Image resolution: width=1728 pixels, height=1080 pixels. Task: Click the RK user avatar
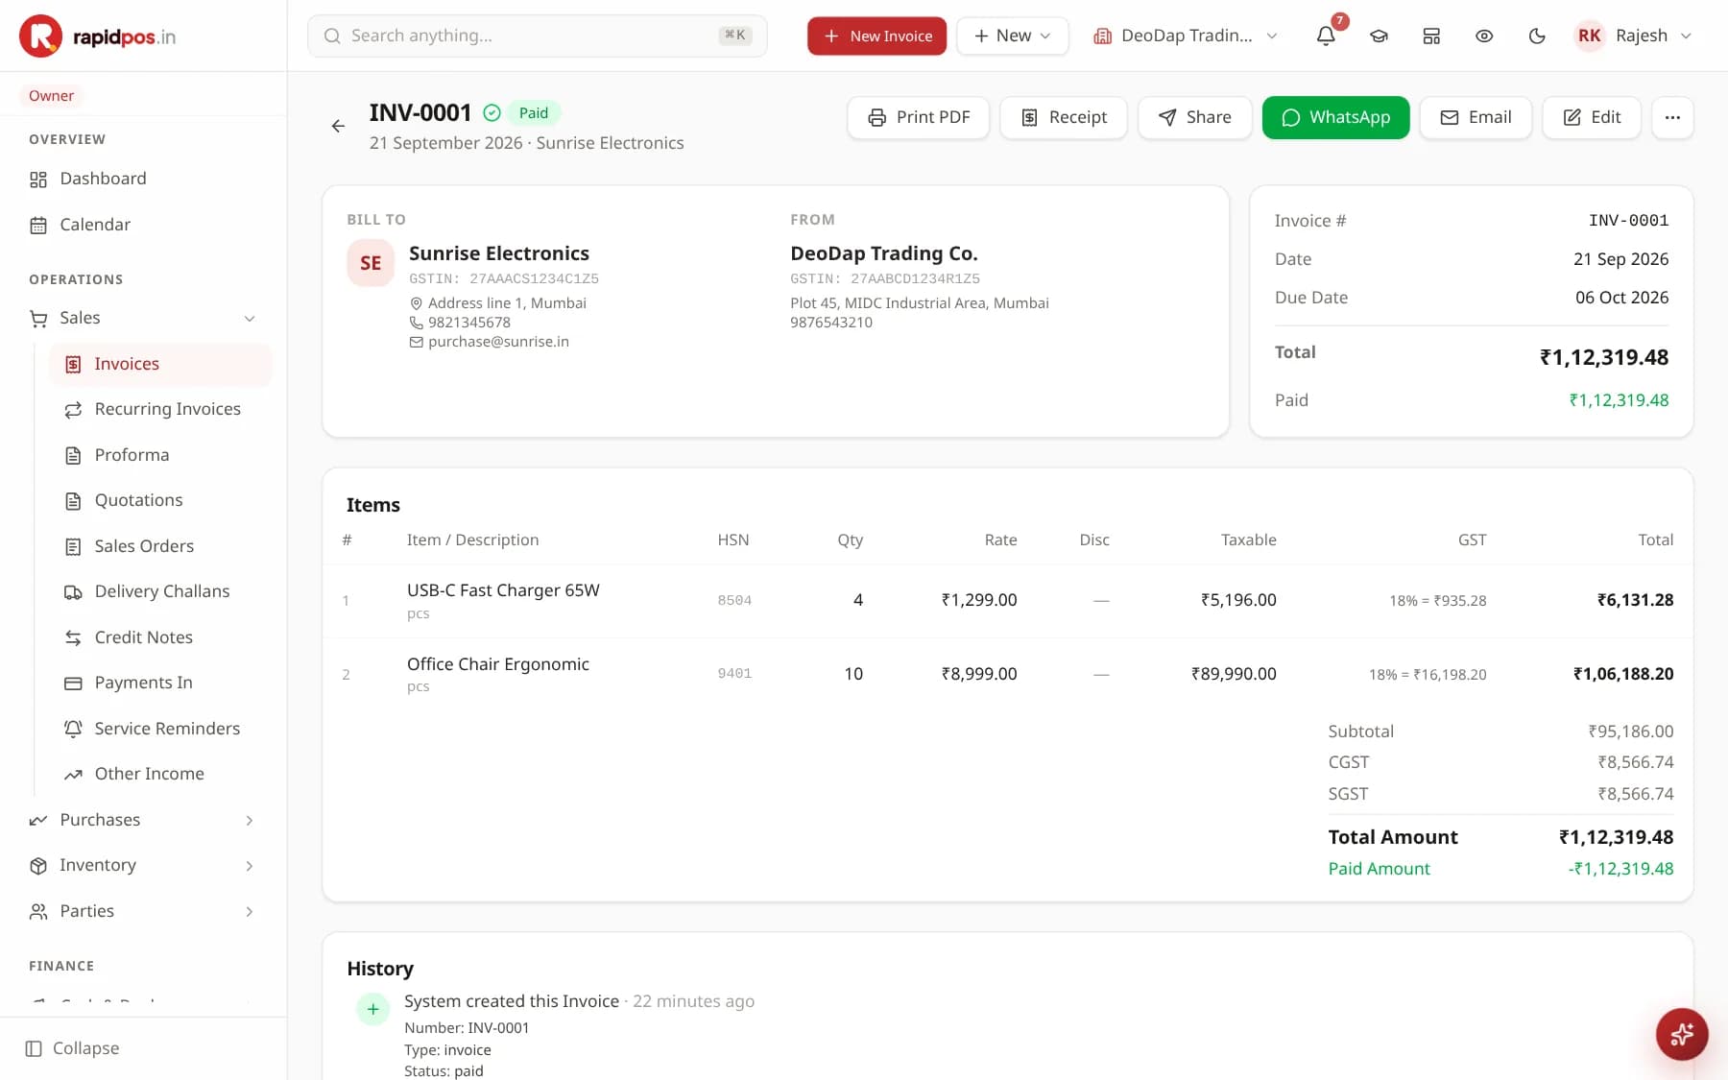click(x=1590, y=36)
